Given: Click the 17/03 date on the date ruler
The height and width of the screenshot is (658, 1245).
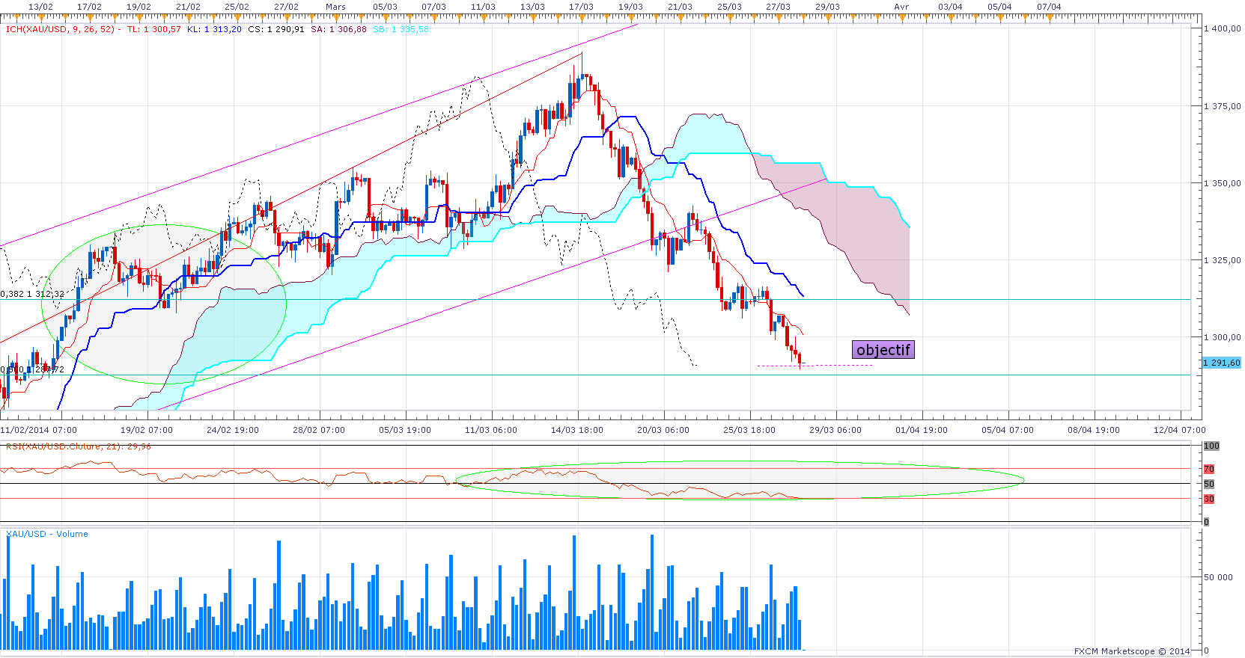Looking at the screenshot, I should coord(581,7).
